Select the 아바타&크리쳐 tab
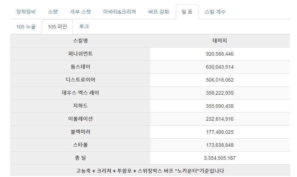 [x=120, y=12]
